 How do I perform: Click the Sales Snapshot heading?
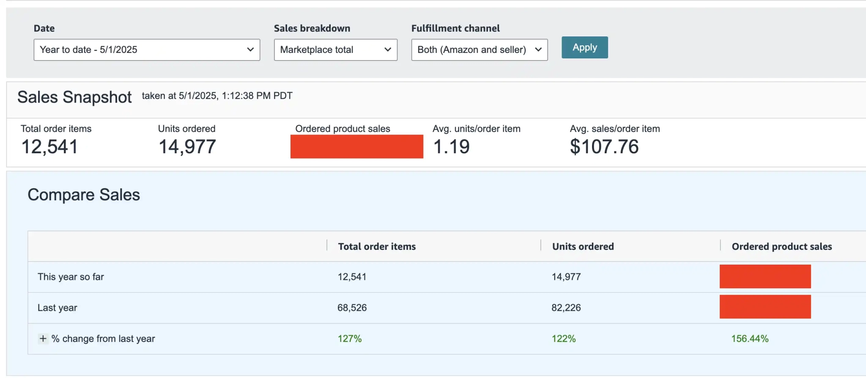click(x=74, y=97)
